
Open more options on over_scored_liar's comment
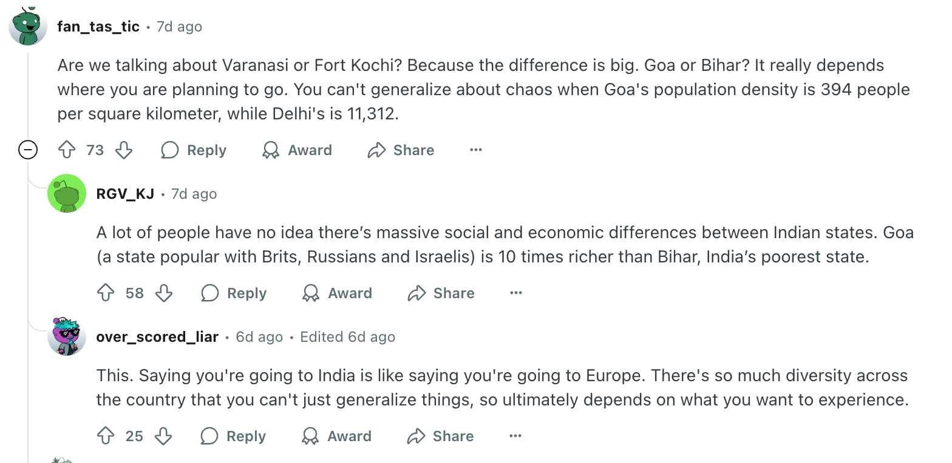515,436
